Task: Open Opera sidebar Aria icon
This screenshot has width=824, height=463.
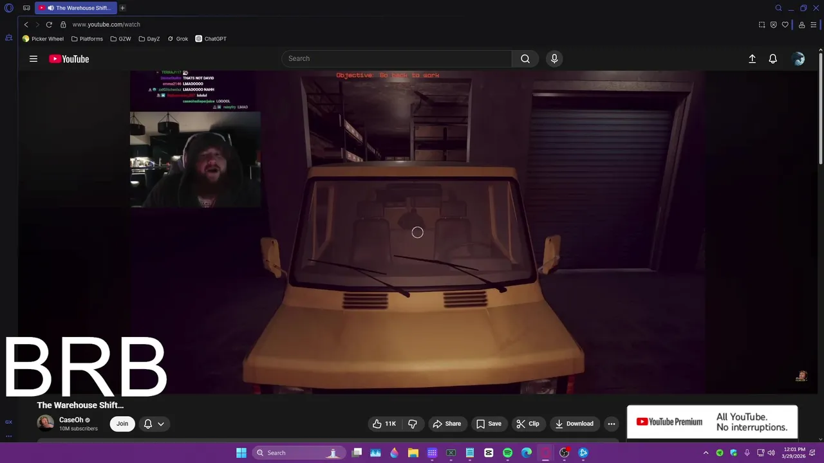Action: 8,38
